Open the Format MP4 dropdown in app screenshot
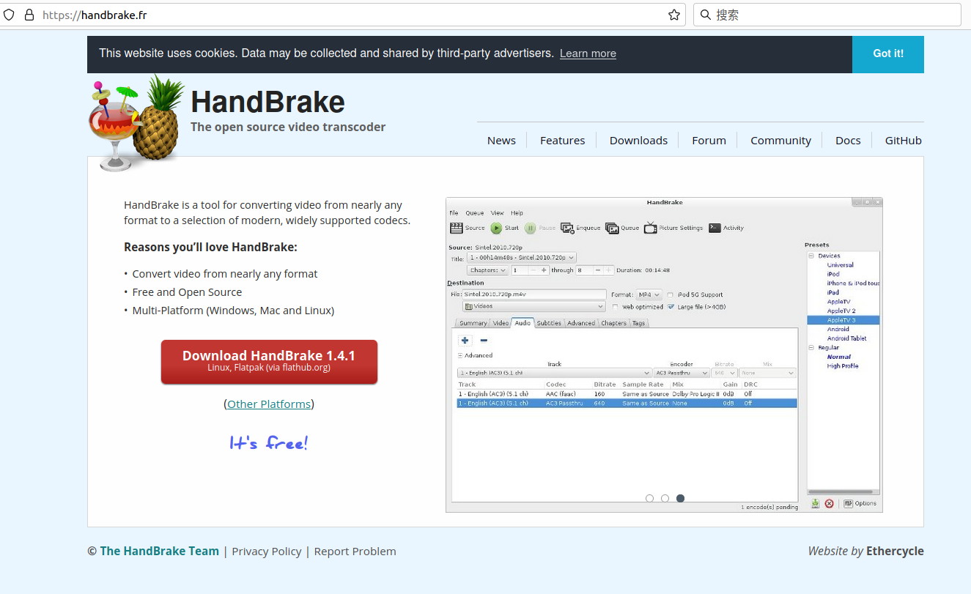971x594 pixels. (648, 294)
